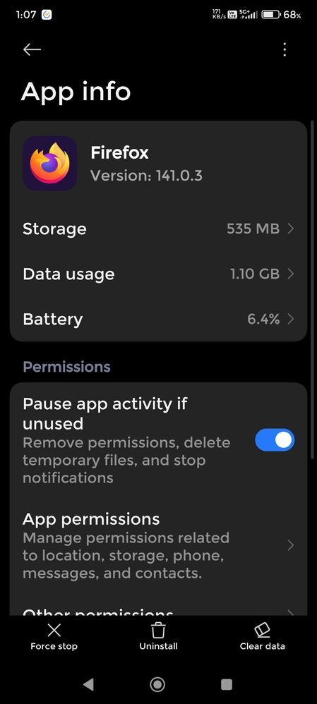Screen dimensions: 317x704
Task: Tap the Clear data eraser icon
Action: 262,630
